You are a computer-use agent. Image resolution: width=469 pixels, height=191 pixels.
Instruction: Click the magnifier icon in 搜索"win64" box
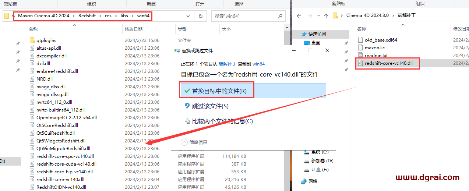[x=280, y=16]
